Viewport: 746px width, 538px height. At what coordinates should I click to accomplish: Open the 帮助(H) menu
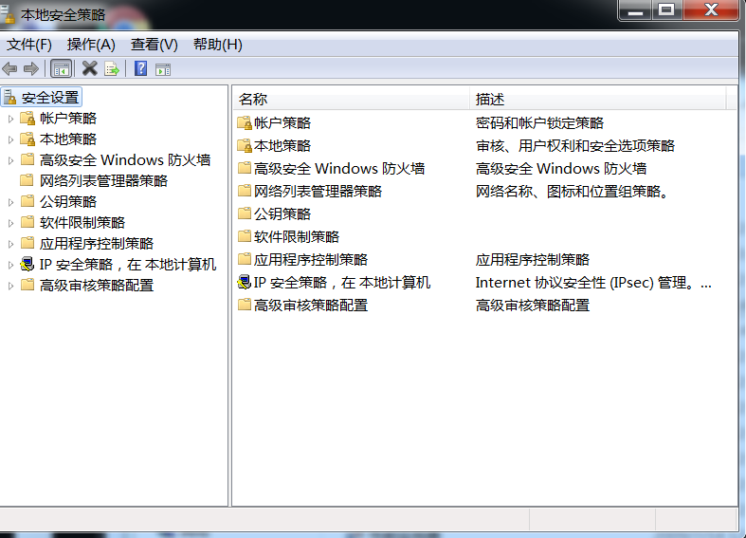point(217,45)
